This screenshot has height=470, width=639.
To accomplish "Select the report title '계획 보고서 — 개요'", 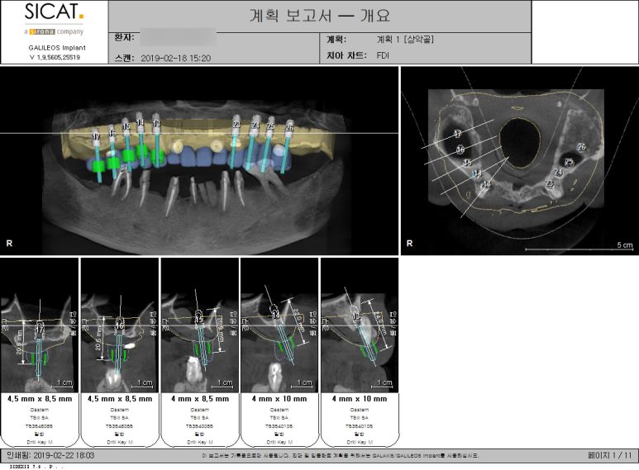I will [320, 16].
